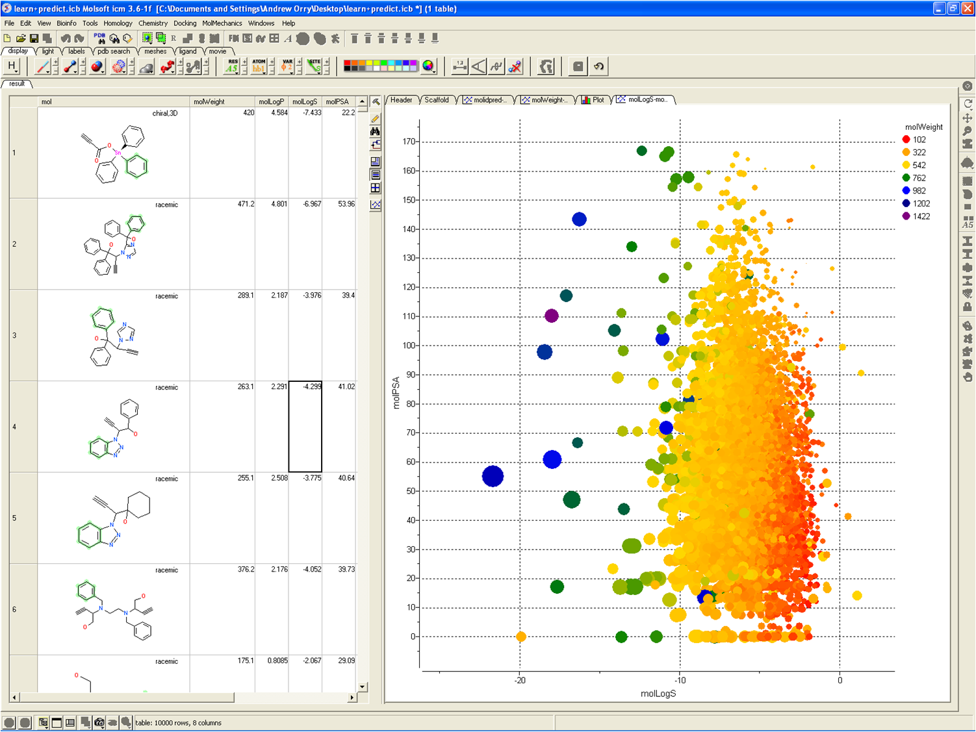Open the color wheel palette dropdown
The height and width of the screenshot is (732, 976).
click(x=428, y=66)
